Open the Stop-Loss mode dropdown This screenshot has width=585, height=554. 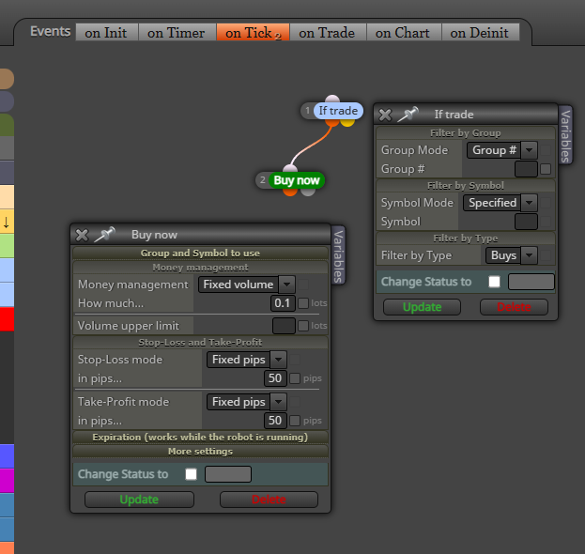(x=247, y=360)
